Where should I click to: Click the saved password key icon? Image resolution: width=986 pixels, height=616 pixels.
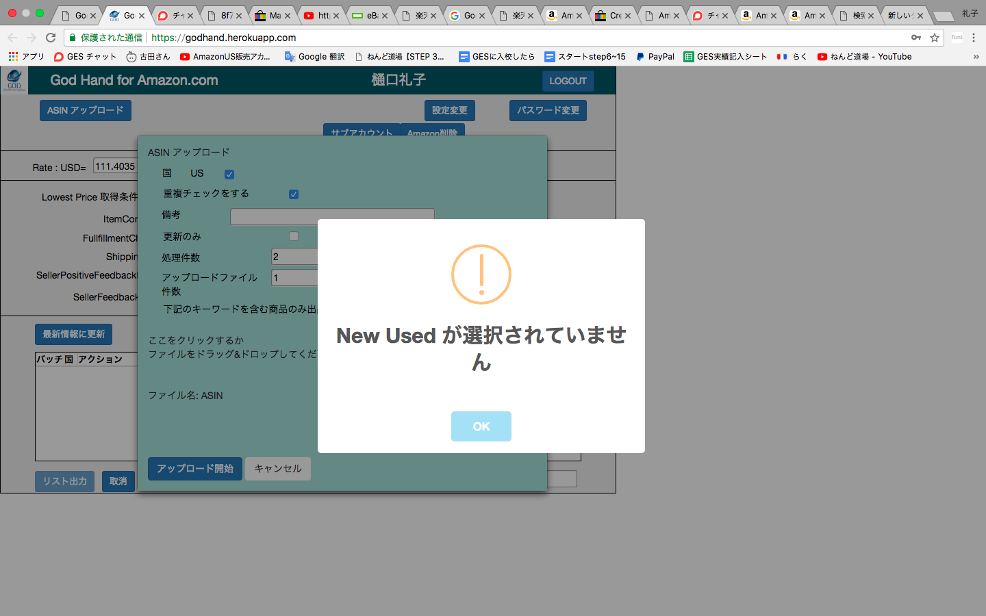click(916, 38)
